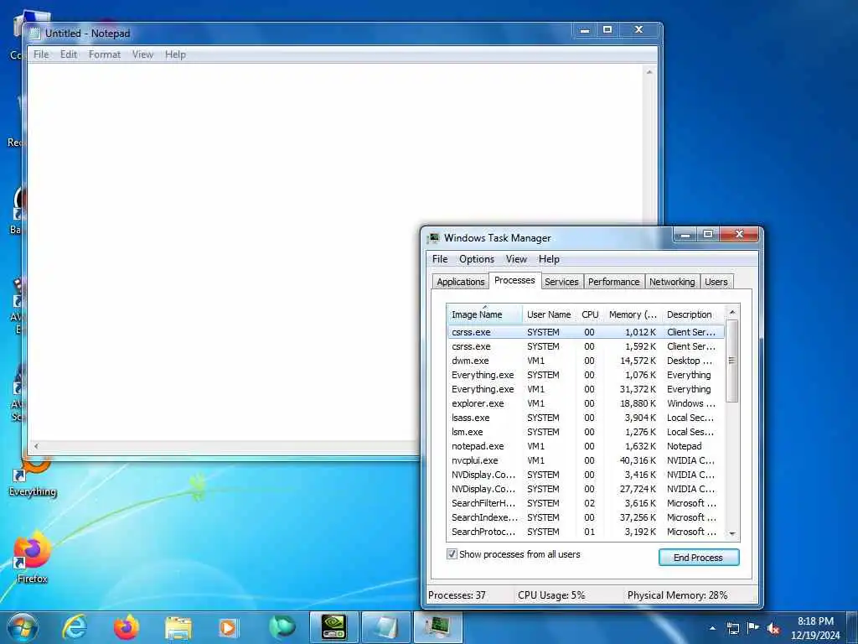Click the Notepad title bar icon
858x644 pixels.
(35, 34)
